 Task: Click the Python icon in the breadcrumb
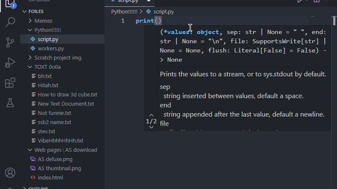(x=148, y=12)
